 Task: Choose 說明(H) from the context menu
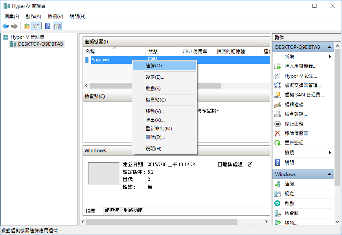click(x=164, y=149)
